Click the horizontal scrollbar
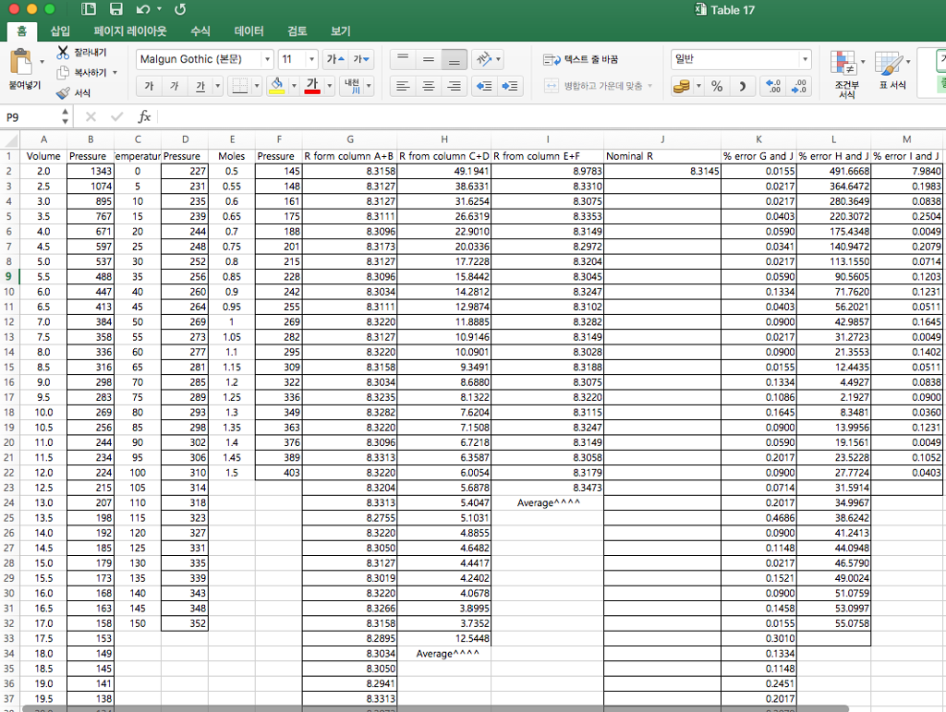946x712 pixels. [434, 708]
